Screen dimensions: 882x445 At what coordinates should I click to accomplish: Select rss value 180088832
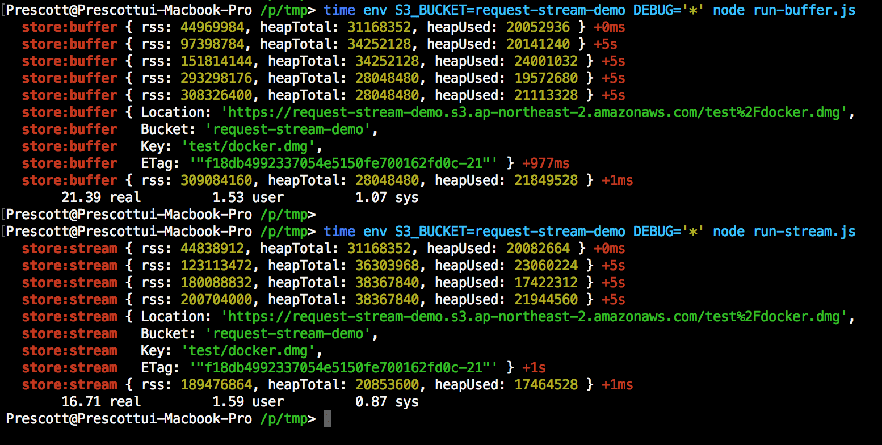[x=216, y=283]
